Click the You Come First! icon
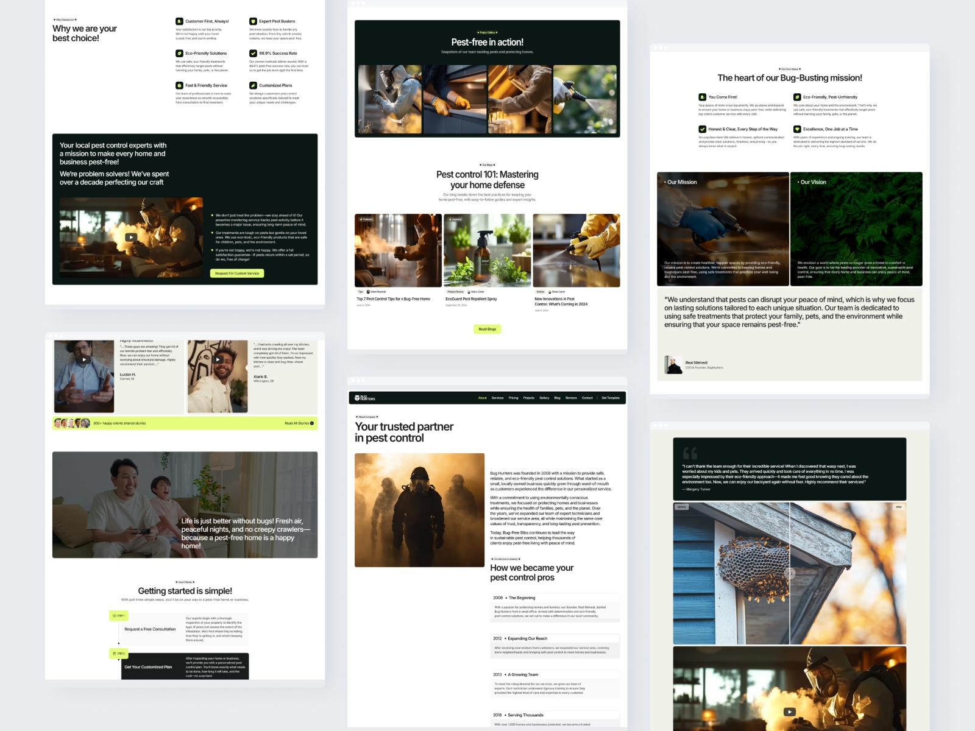The width and height of the screenshot is (975, 731). [x=702, y=97]
